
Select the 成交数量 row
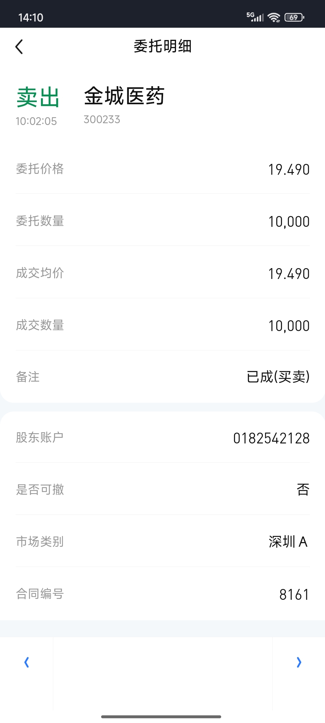163,325
